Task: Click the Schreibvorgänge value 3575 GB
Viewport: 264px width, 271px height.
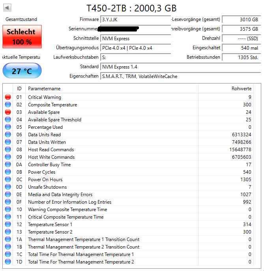Action: [242, 29]
